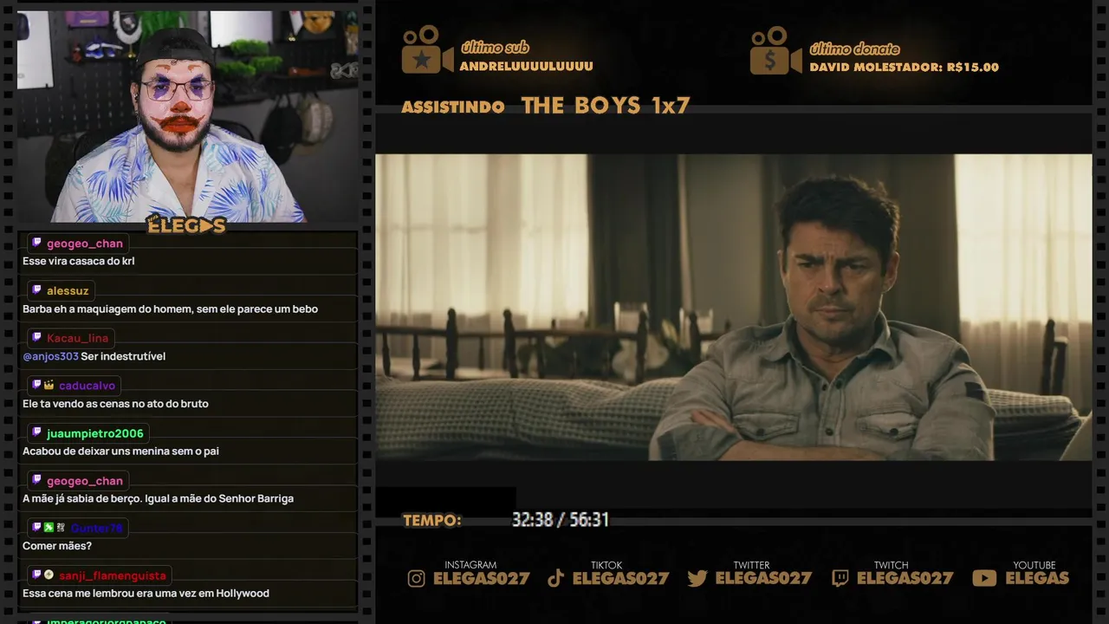Click the ANDRELUUUULUUUU subscriber name

[527, 67]
